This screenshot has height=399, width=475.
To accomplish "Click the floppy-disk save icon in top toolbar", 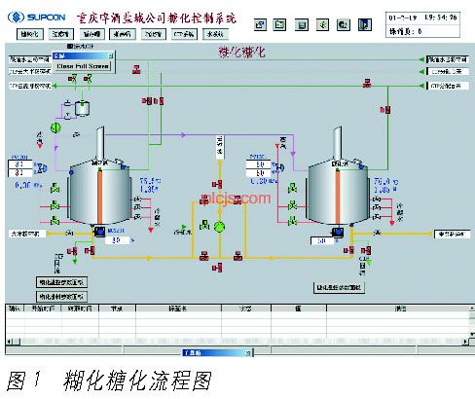I will pyautogui.click(x=302, y=24).
